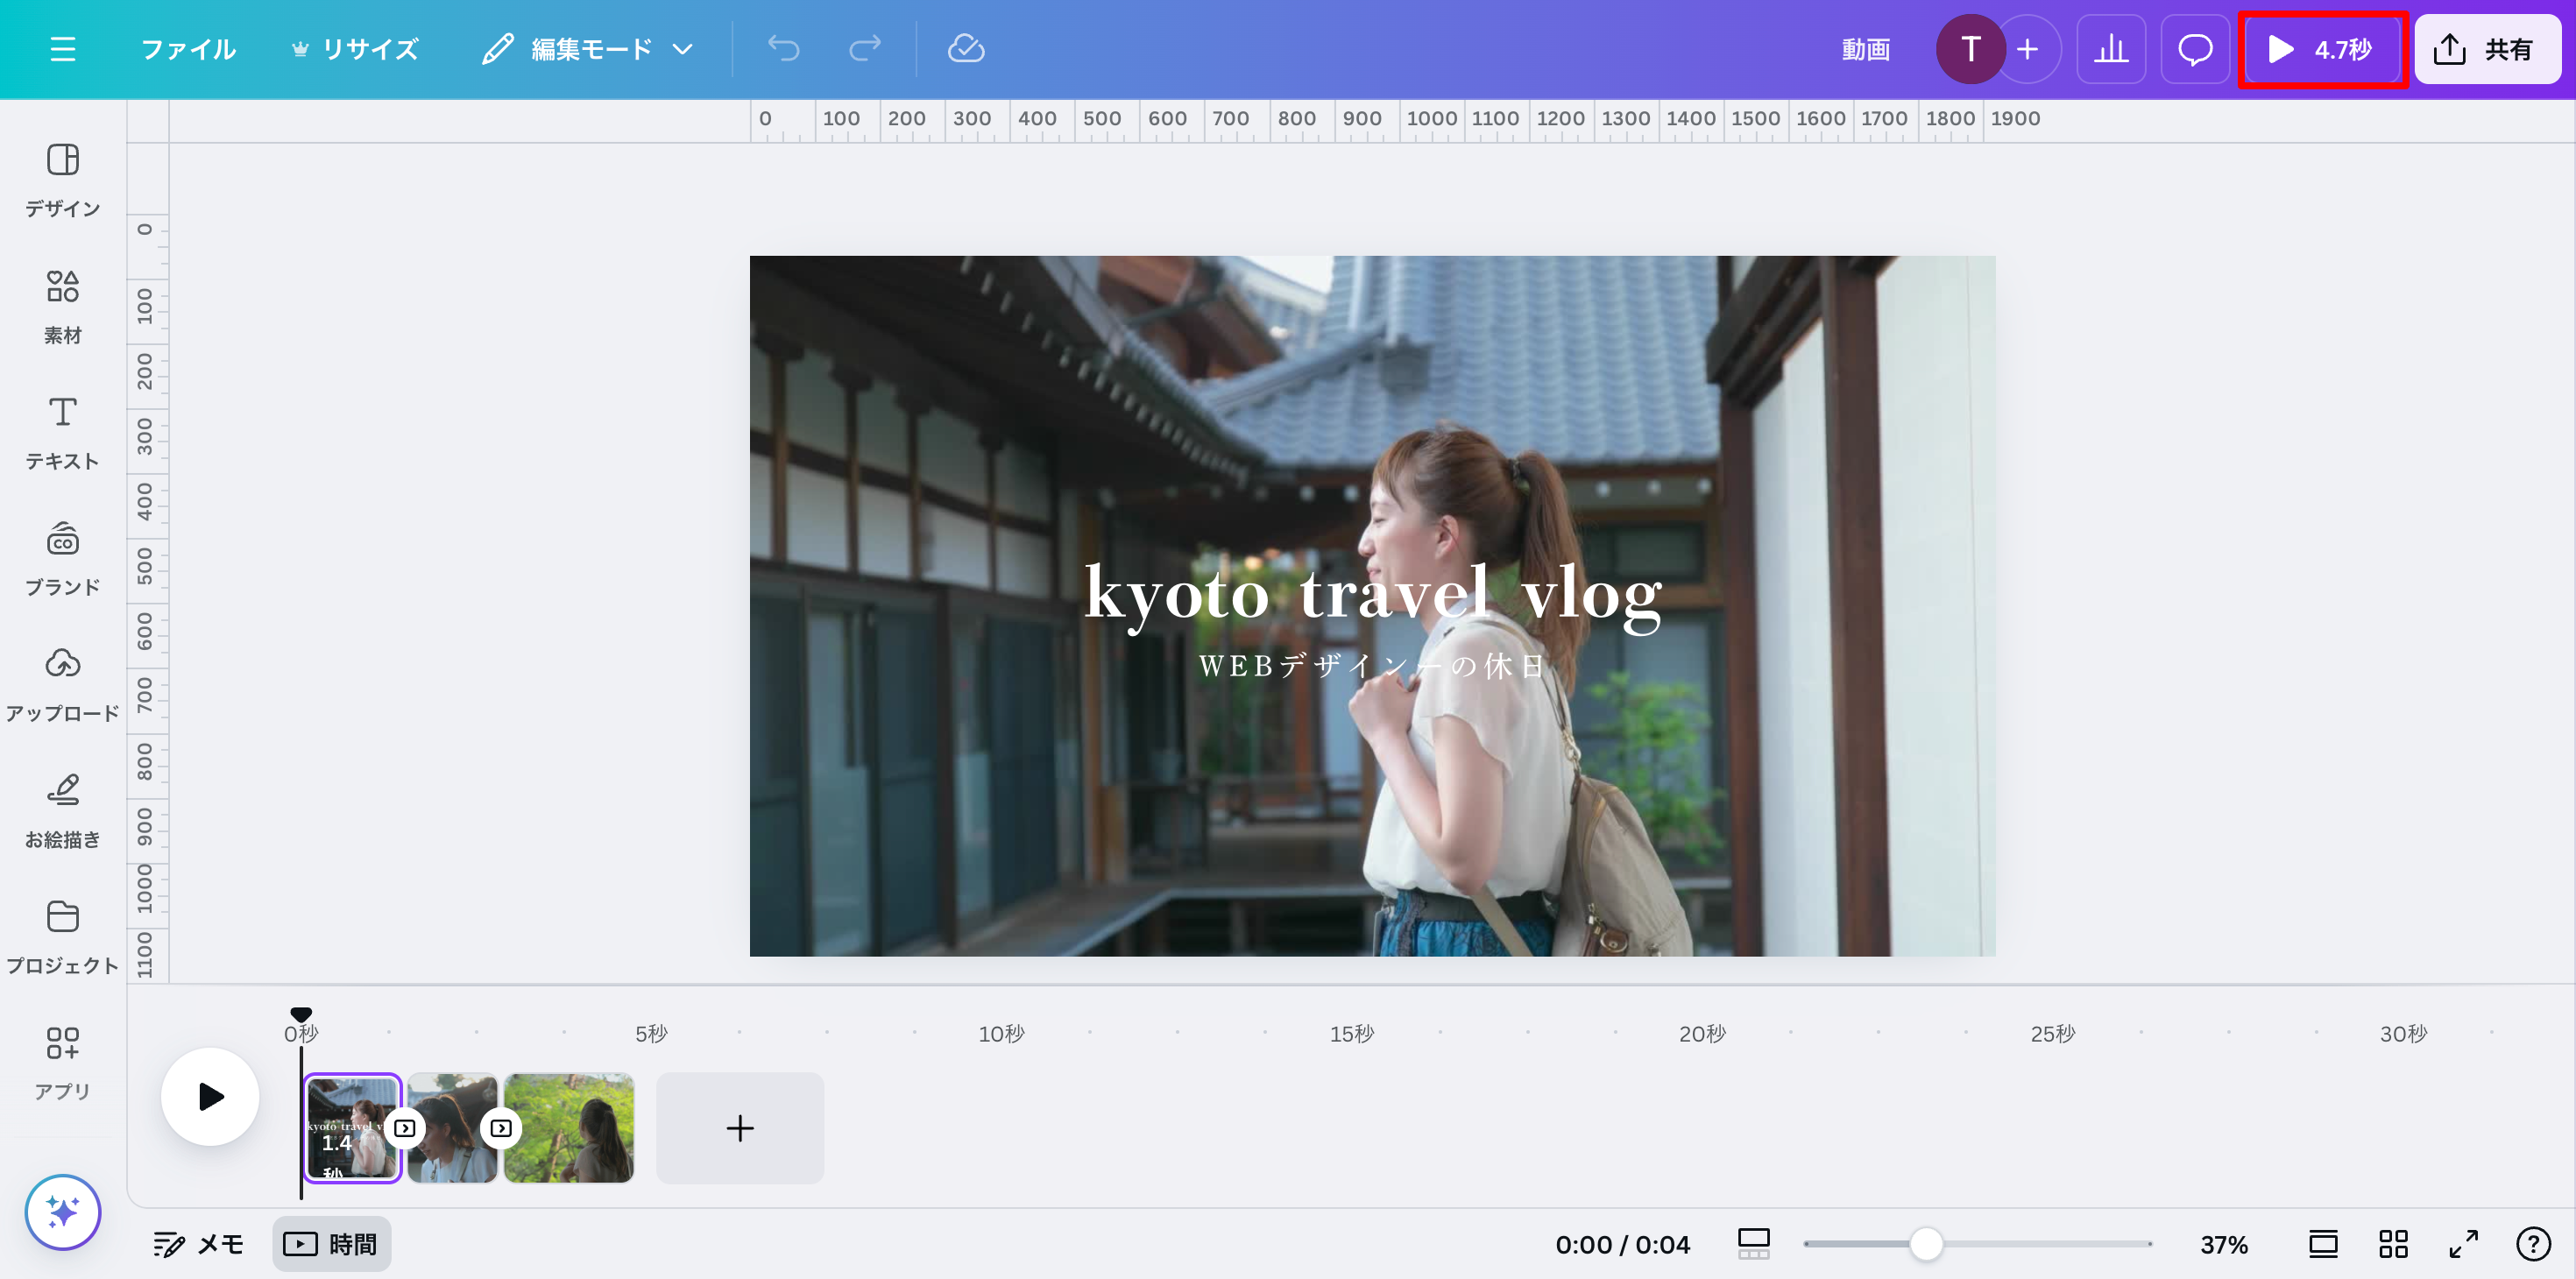Toggle the メモ notes panel
The width and height of the screenshot is (2576, 1279).
(x=197, y=1243)
